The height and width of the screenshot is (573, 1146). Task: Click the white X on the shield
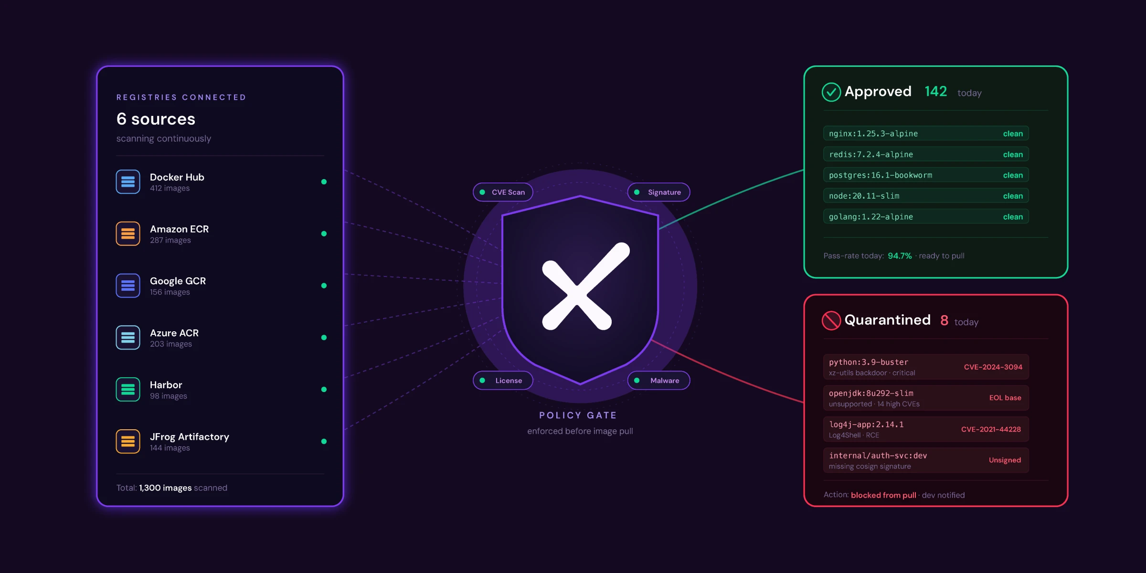point(585,286)
